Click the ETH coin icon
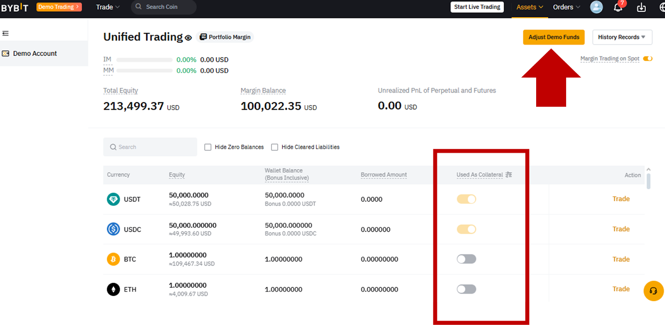665x325 pixels. pos(113,289)
